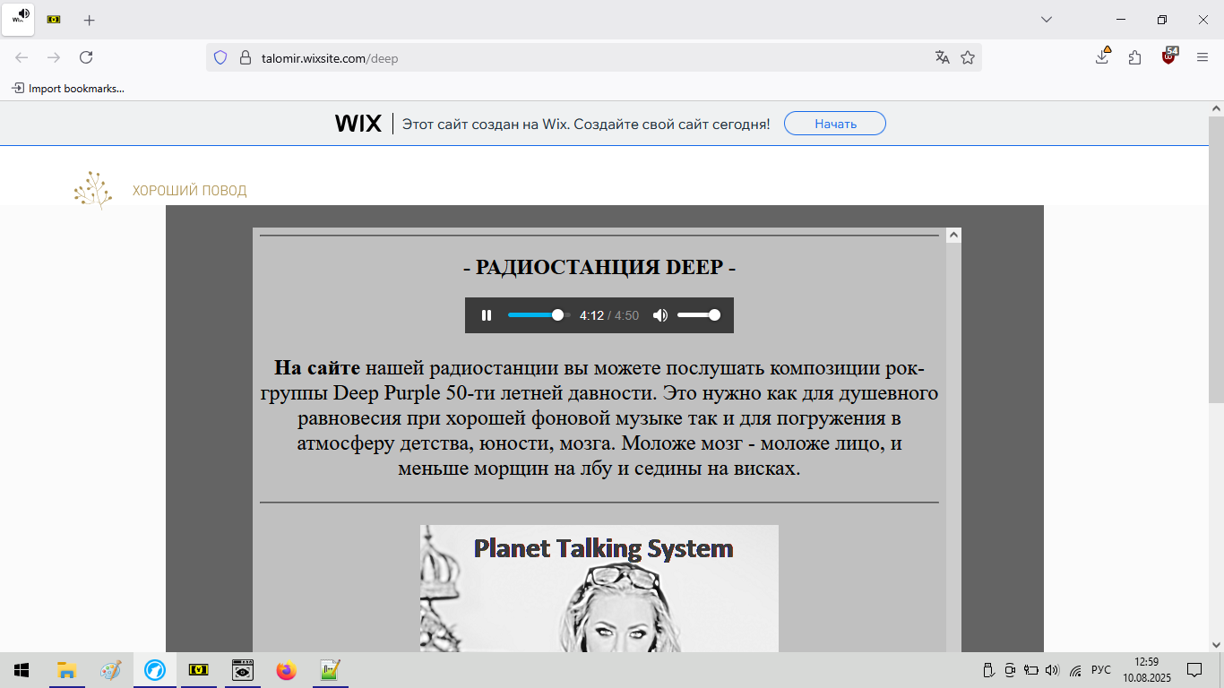
Task: Click the golden branch site logo
Action: point(93,190)
